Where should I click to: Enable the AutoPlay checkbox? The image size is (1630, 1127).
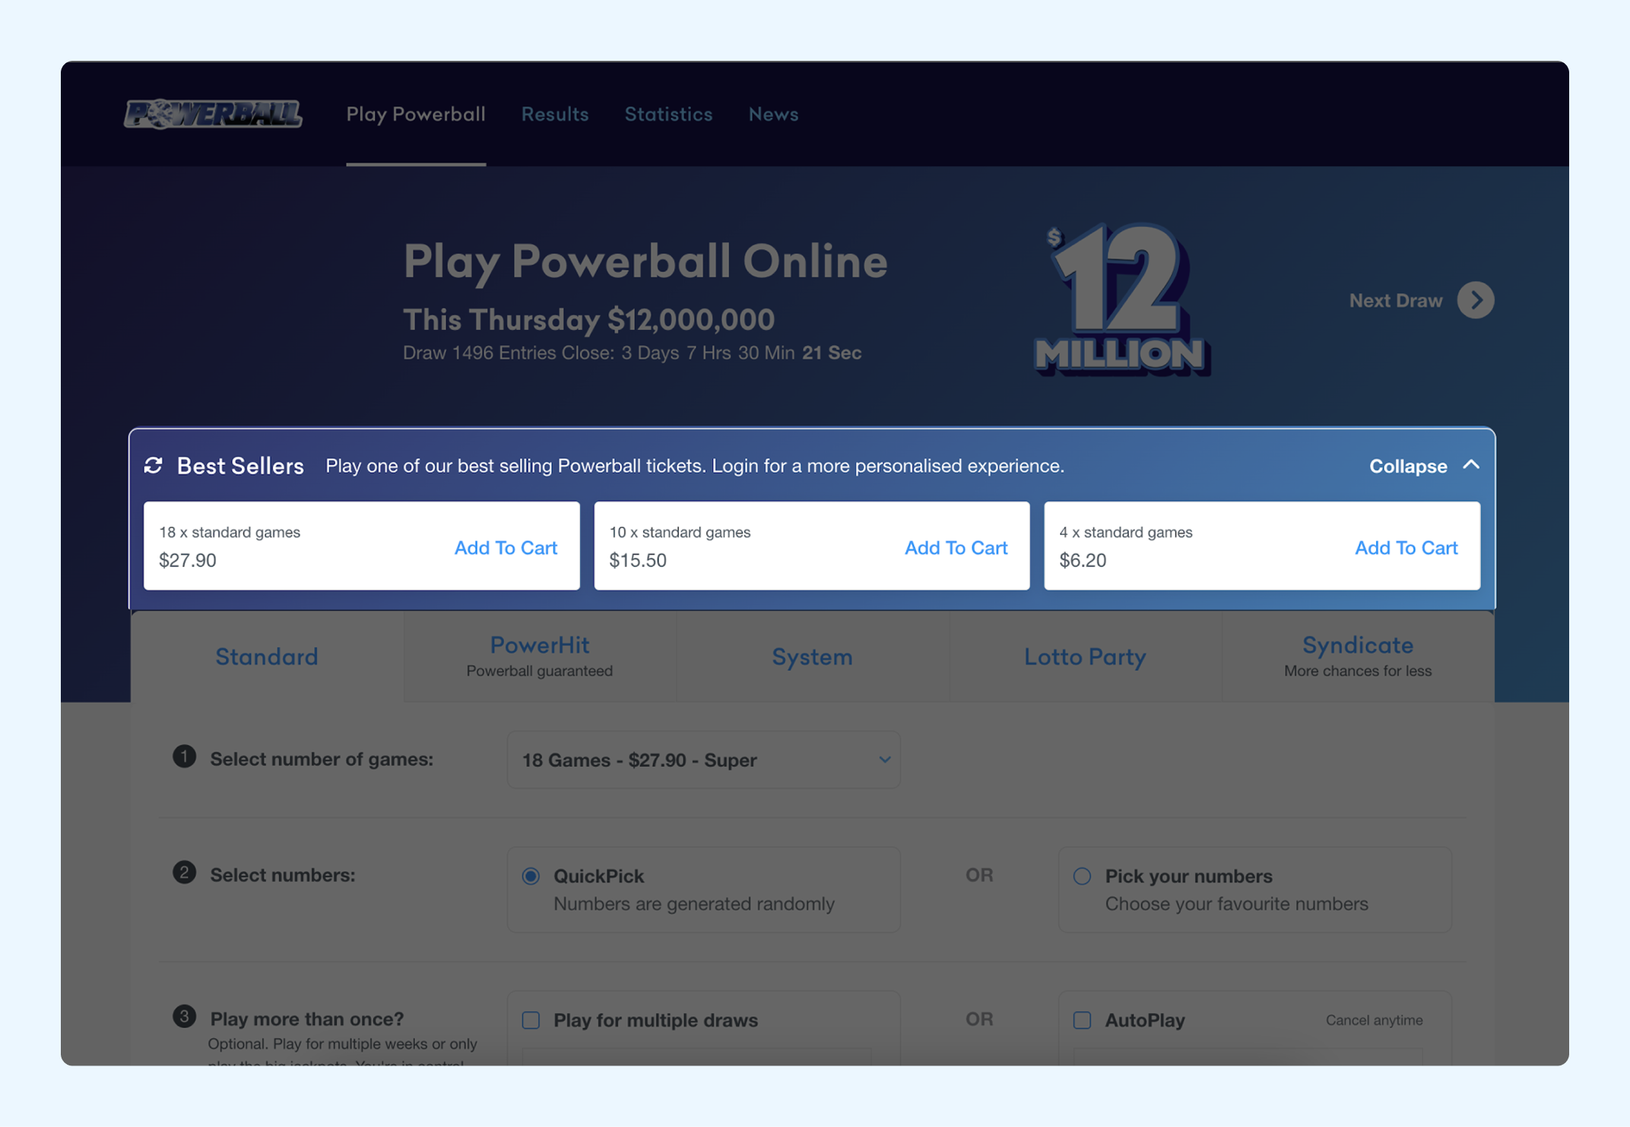click(x=1082, y=1020)
